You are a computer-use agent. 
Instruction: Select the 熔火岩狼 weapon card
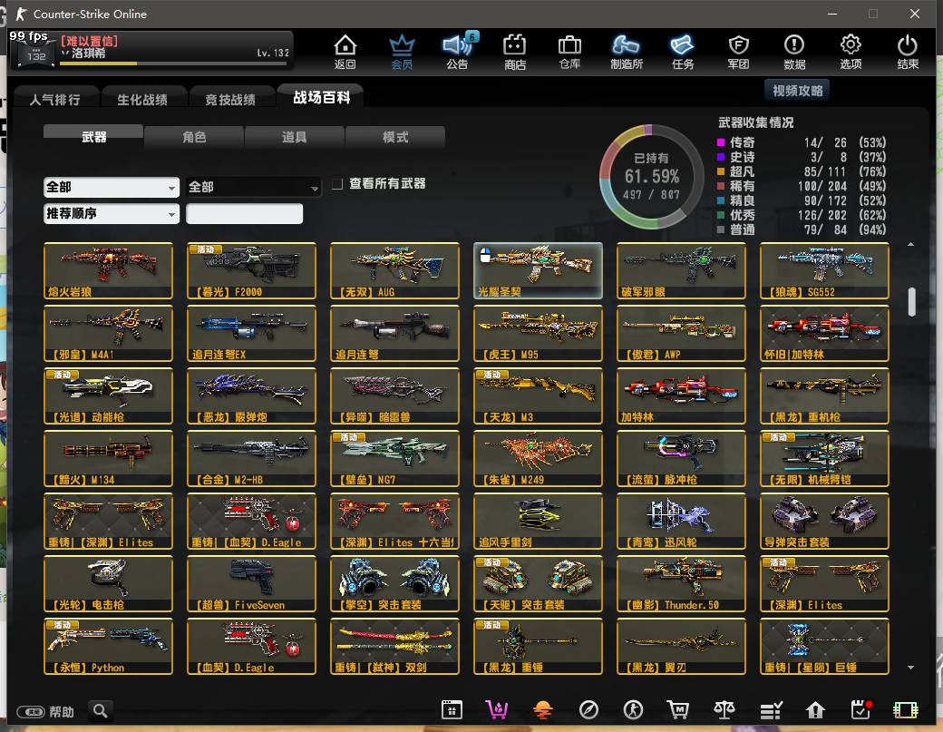[x=108, y=270]
